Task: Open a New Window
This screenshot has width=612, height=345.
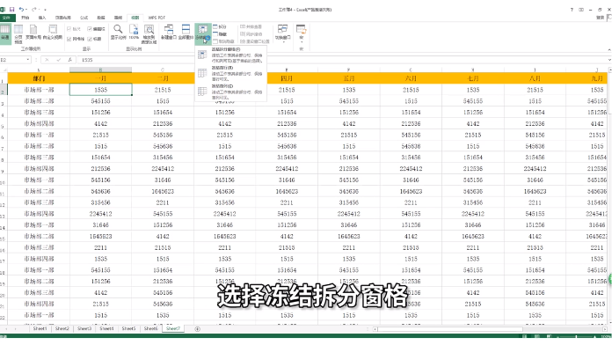Action: [169, 32]
